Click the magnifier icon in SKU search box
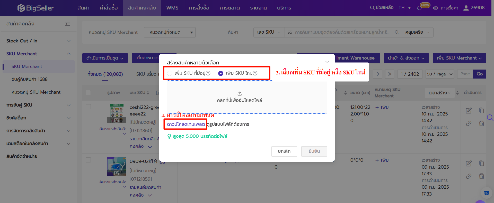This screenshot has width=494, height=203. (x=397, y=32)
